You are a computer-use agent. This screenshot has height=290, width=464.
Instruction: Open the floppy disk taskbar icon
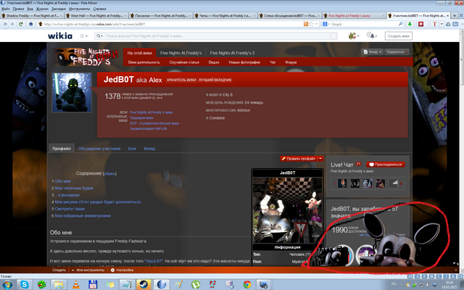[93, 285]
